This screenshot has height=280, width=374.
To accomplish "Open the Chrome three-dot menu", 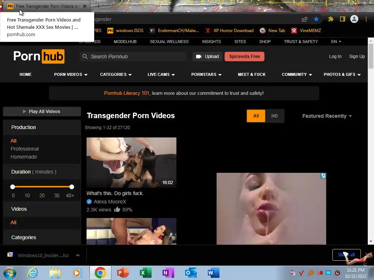I will click(x=366, y=19).
